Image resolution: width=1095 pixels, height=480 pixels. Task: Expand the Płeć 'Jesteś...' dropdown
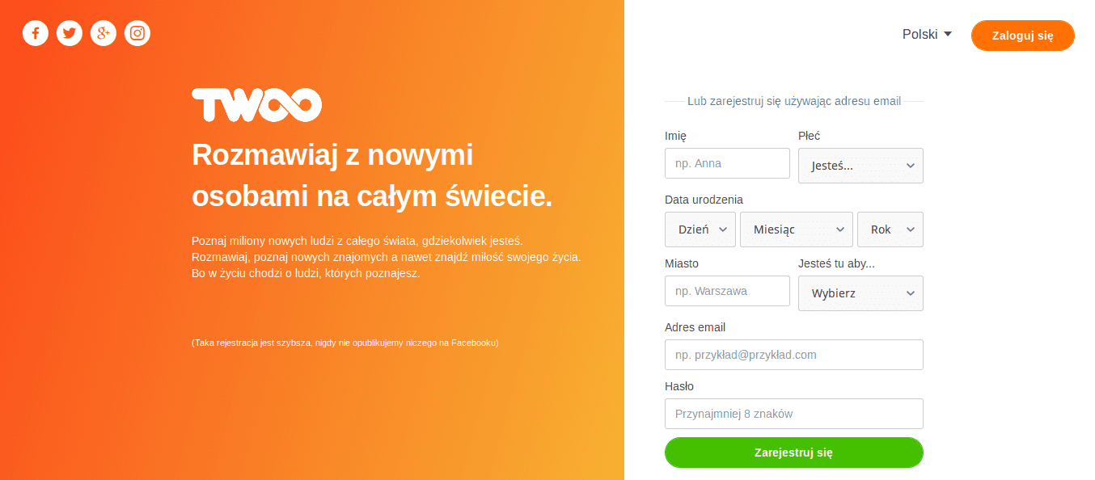(860, 166)
